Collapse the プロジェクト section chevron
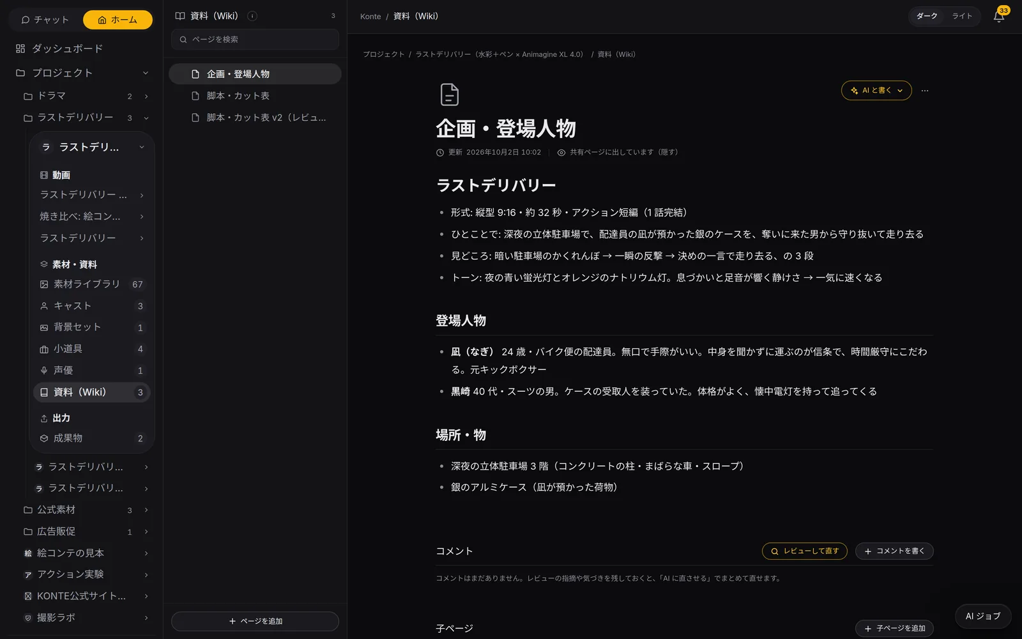 (146, 73)
